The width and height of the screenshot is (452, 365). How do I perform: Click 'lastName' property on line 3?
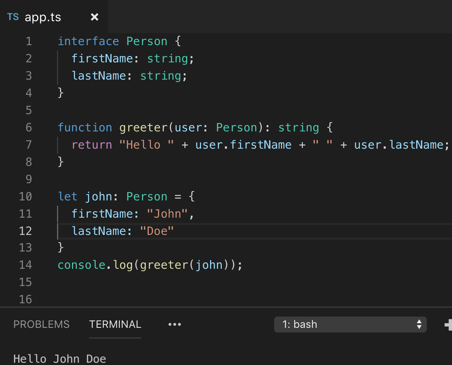coord(99,76)
